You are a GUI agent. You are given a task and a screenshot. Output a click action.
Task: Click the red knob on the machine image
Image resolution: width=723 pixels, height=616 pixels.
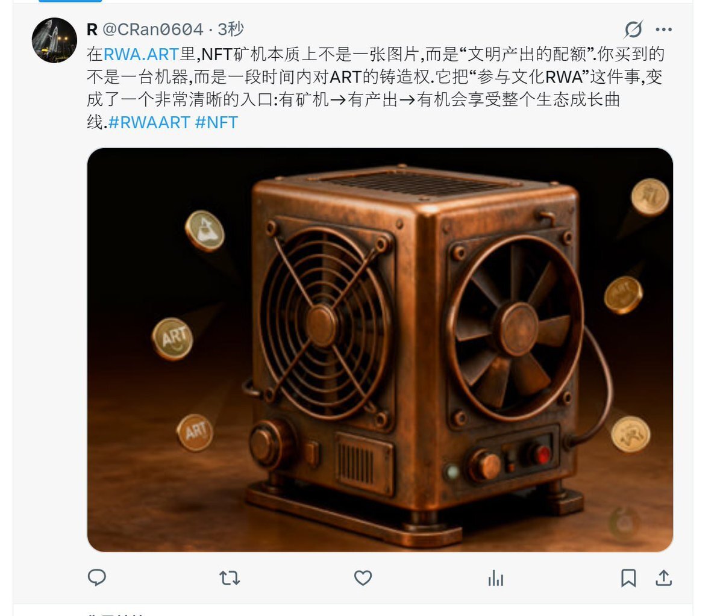tap(541, 455)
